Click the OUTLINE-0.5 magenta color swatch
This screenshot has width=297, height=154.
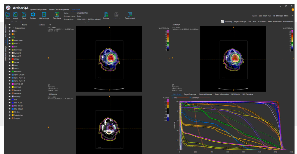[x=13, y=84]
